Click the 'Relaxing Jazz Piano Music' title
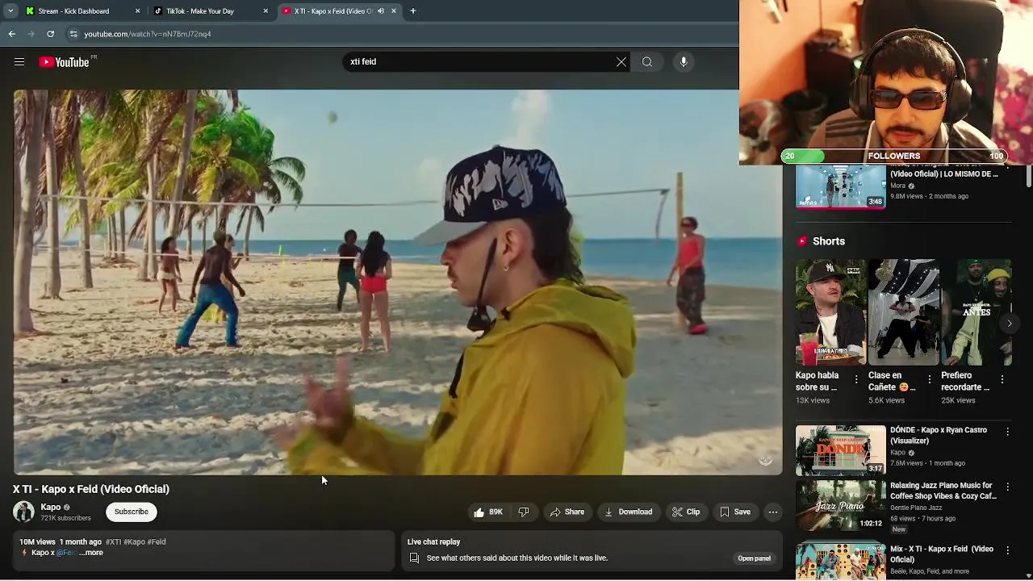Viewport: 1033px width, 581px height. point(943,491)
